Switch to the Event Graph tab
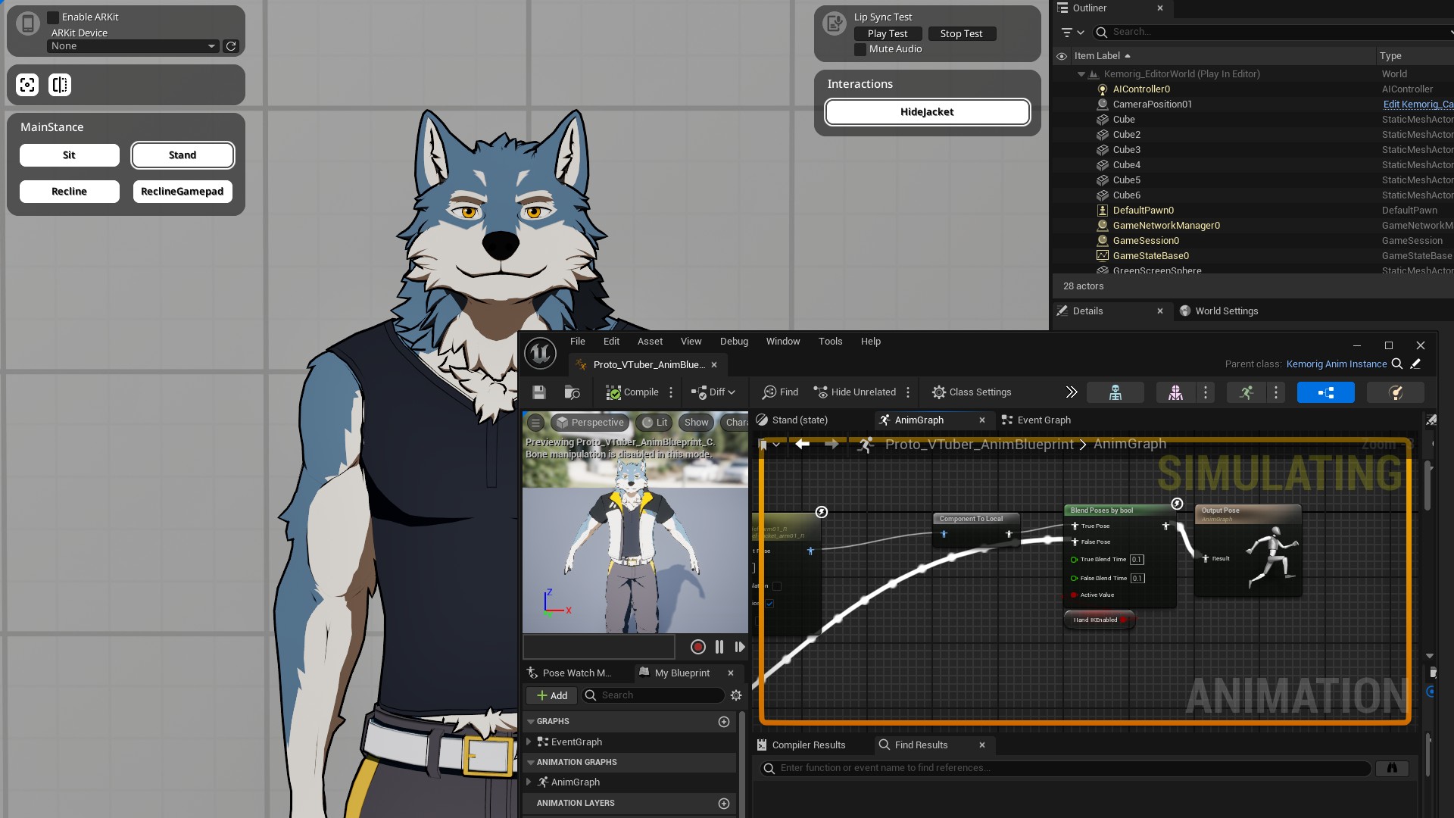 (1043, 420)
